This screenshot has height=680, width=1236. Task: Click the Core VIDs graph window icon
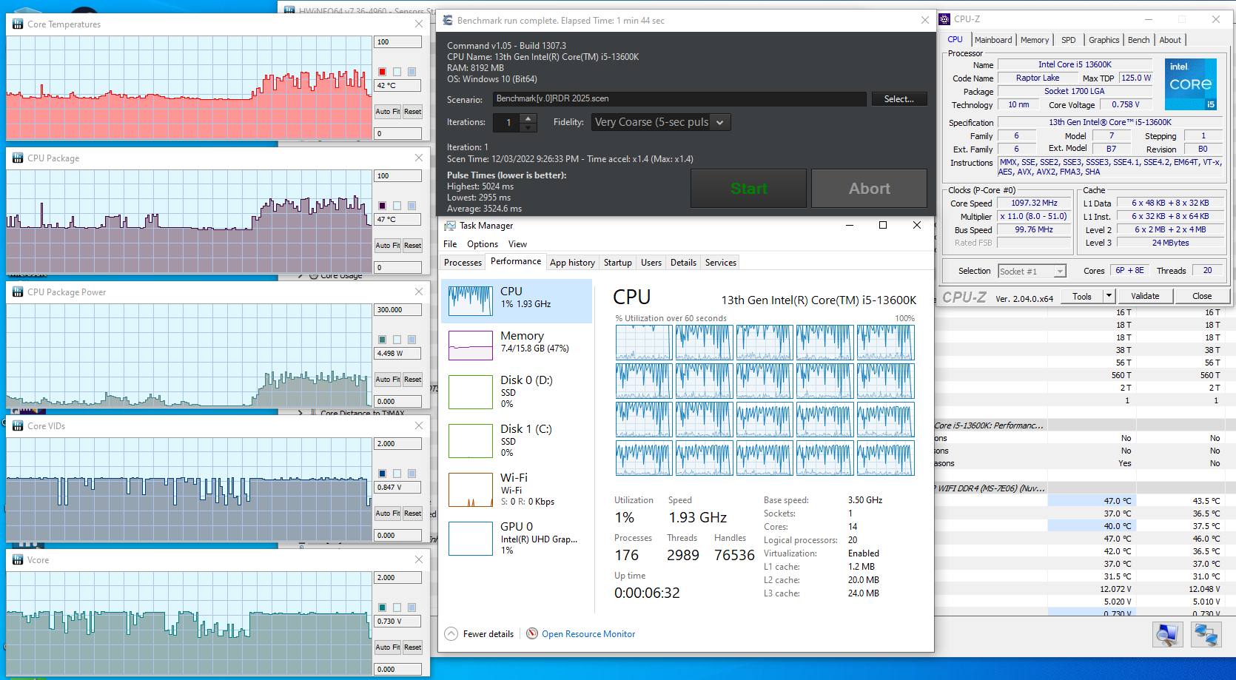click(18, 426)
